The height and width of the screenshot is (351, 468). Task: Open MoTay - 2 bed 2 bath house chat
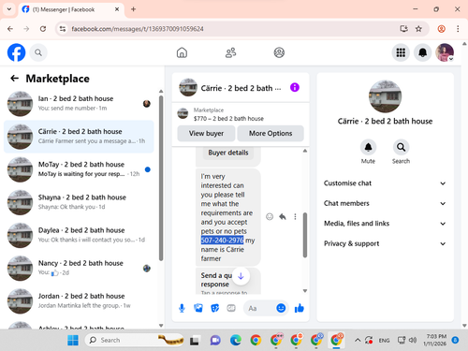(x=79, y=169)
